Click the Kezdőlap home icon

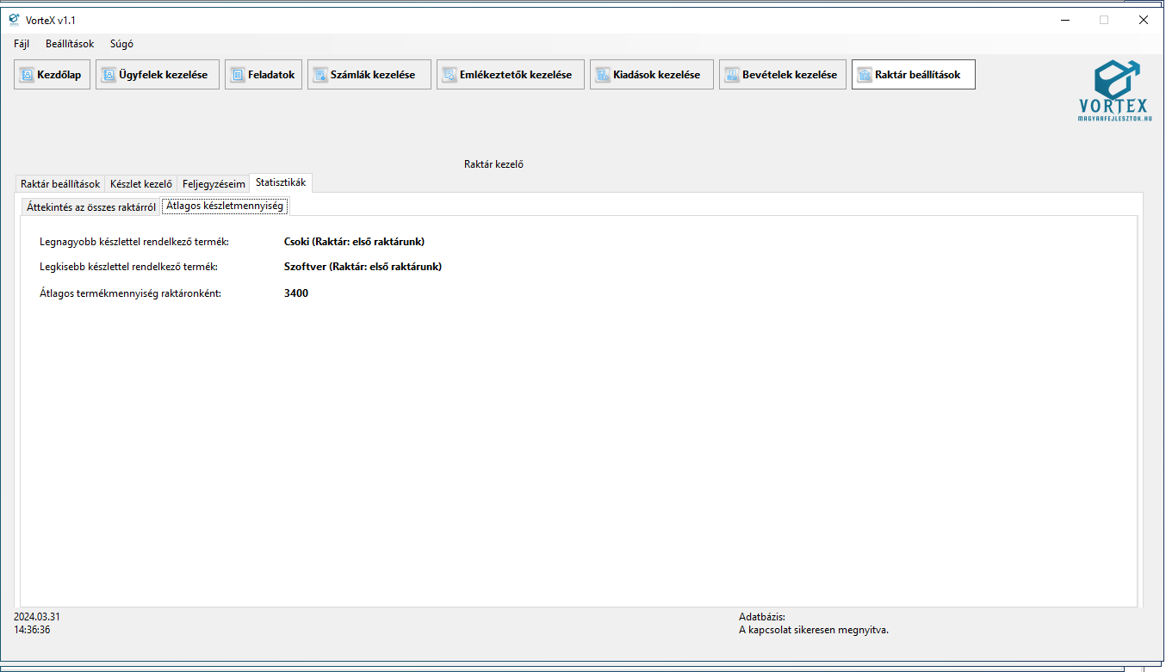click(x=27, y=75)
